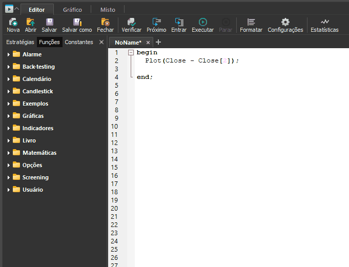Switch to the Estratégias panel tab

20,42
